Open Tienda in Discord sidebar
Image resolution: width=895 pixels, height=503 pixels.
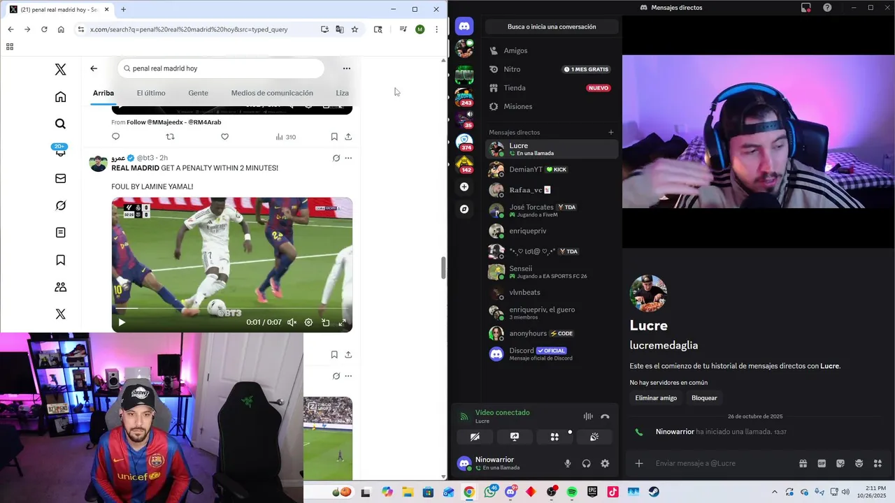pos(551,88)
